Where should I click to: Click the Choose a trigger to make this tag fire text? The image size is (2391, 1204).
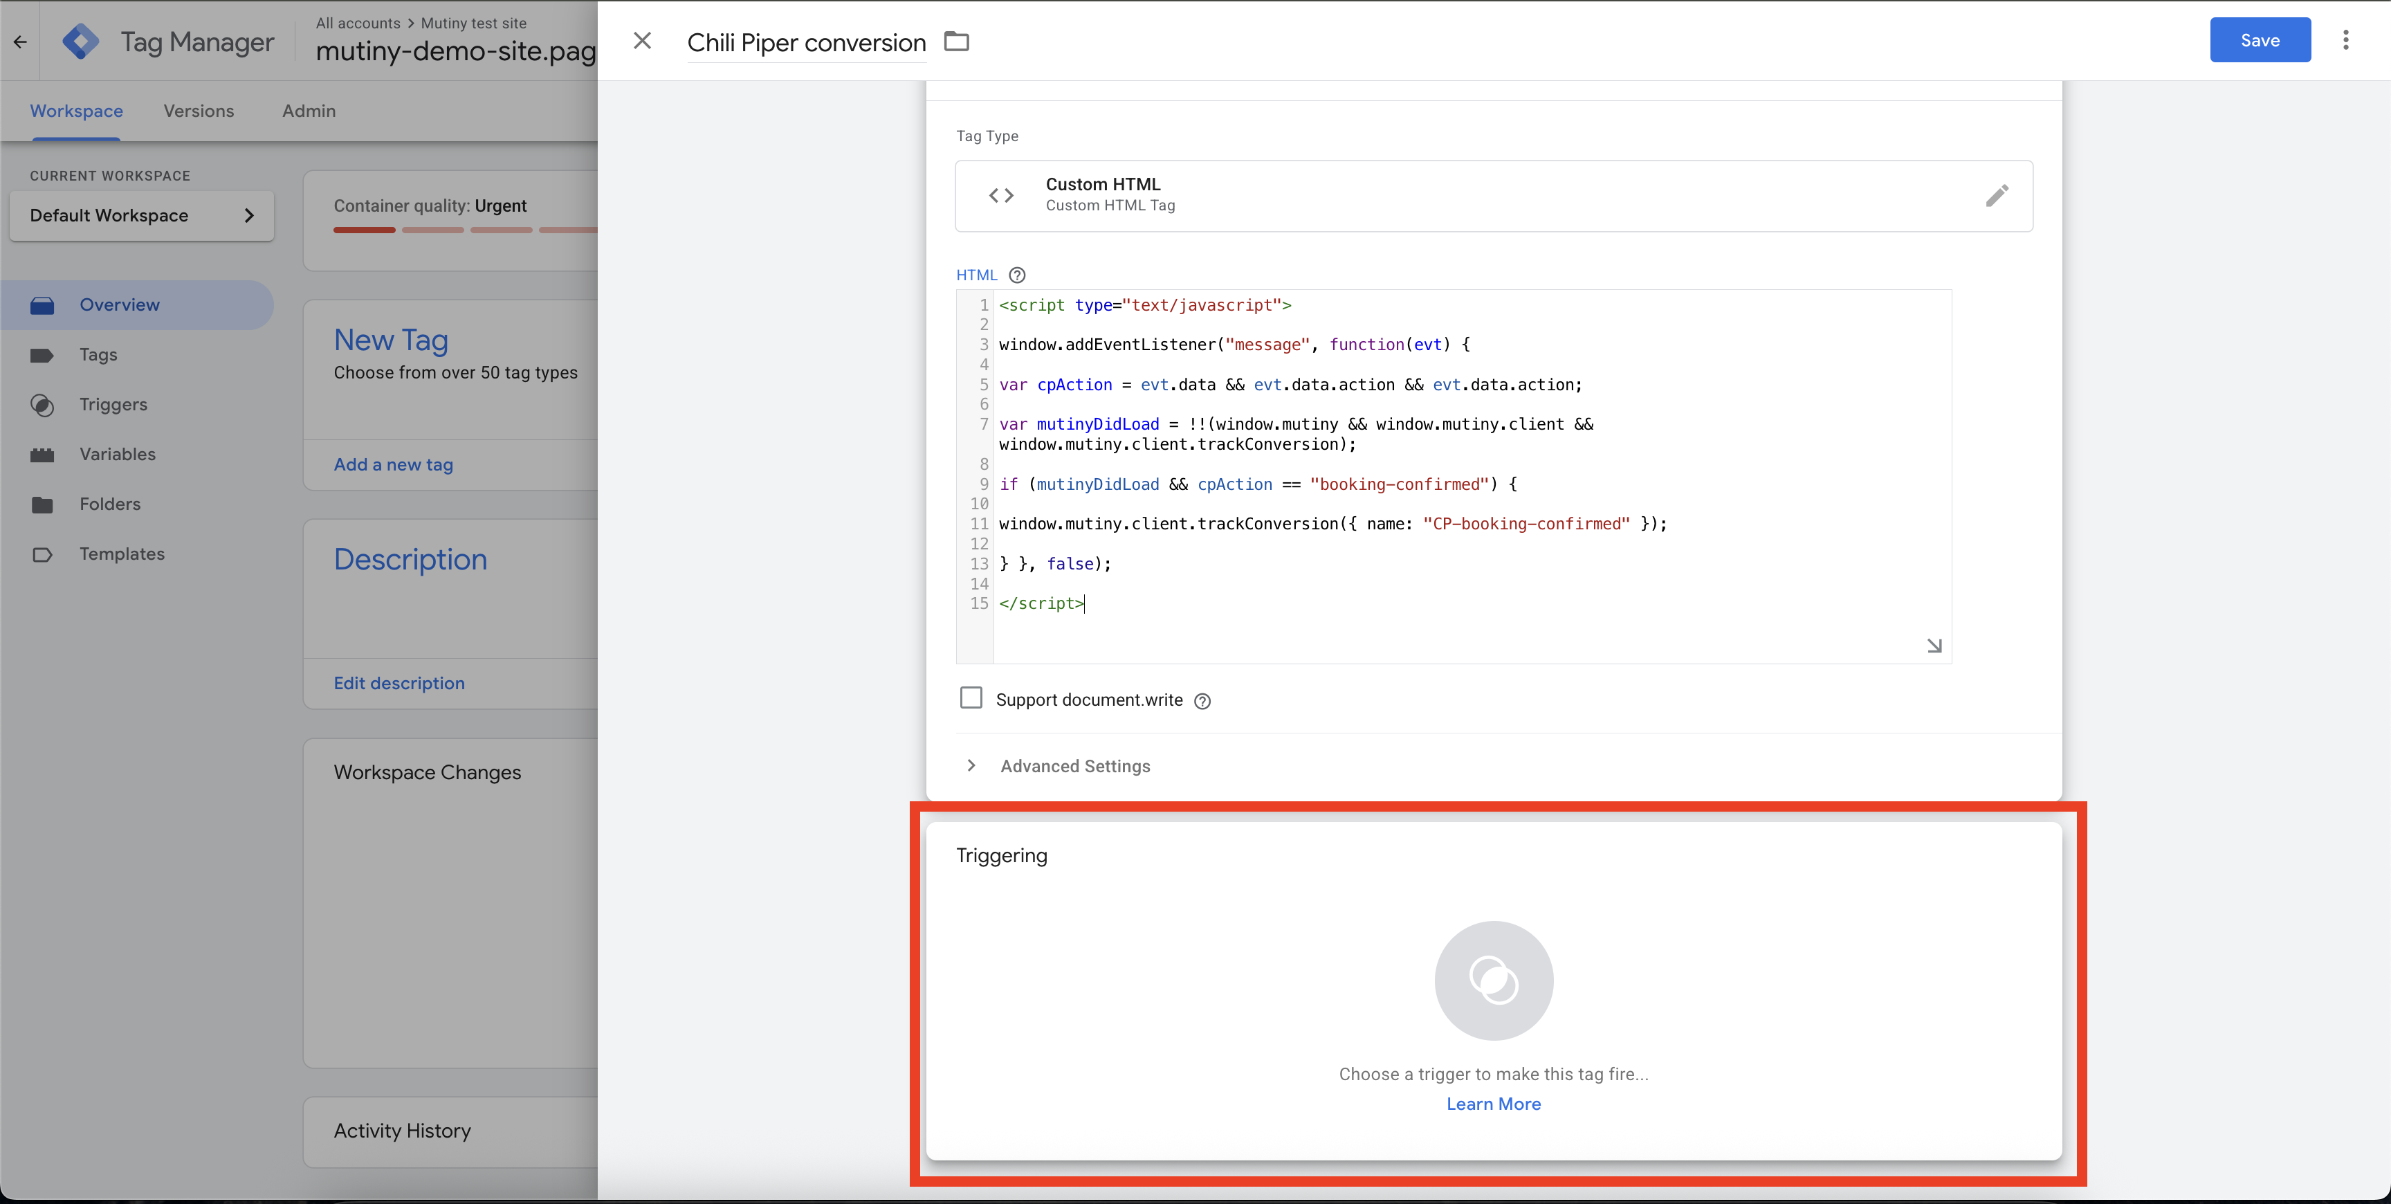point(1494,1074)
